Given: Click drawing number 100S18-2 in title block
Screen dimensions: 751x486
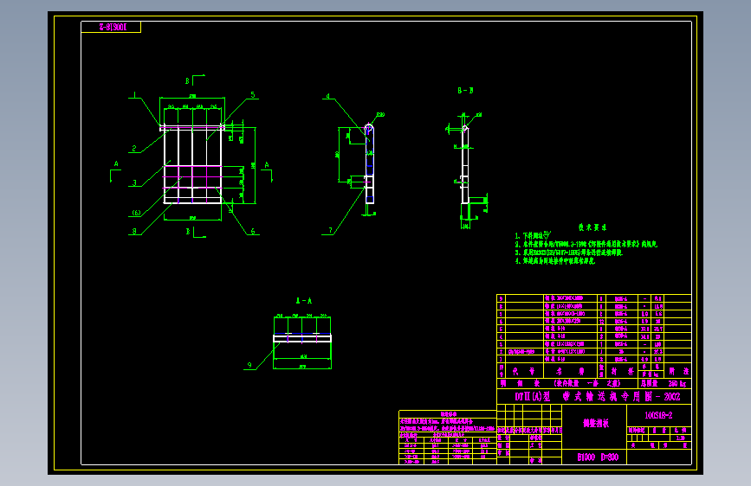Looking at the screenshot, I should click(658, 415).
